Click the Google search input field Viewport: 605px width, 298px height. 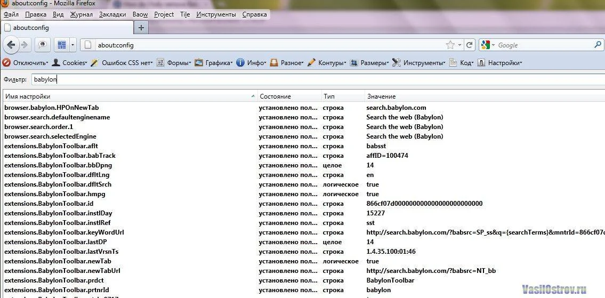point(544,45)
